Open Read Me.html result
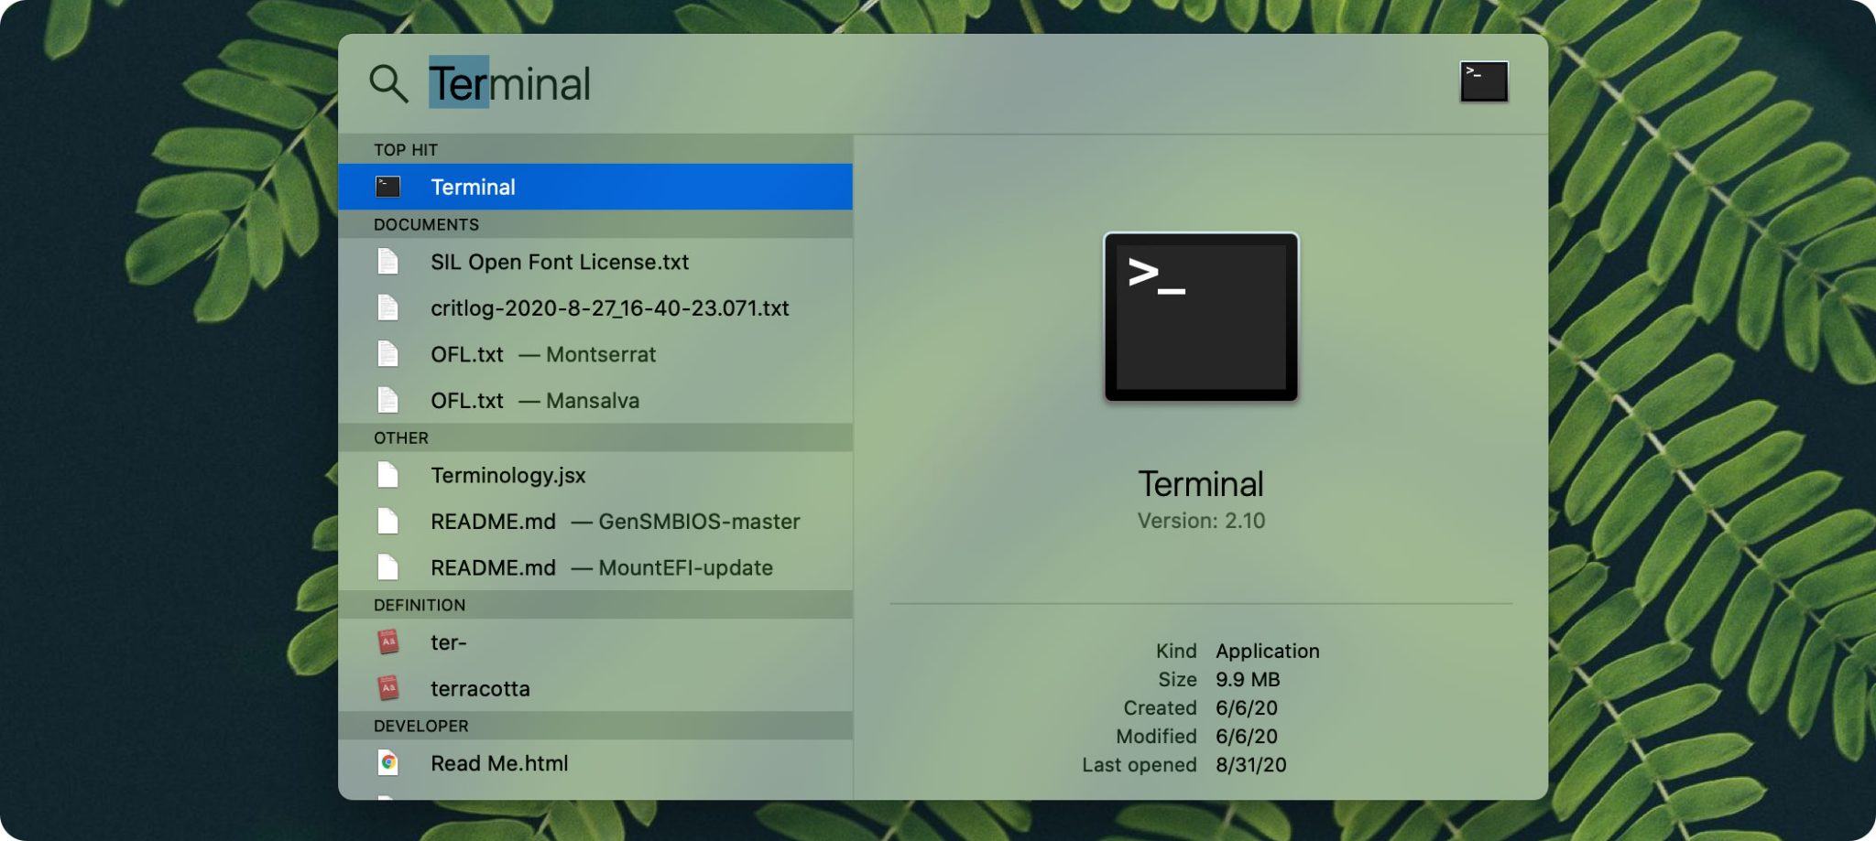This screenshot has width=1876, height=841. (x=595, y=763)
